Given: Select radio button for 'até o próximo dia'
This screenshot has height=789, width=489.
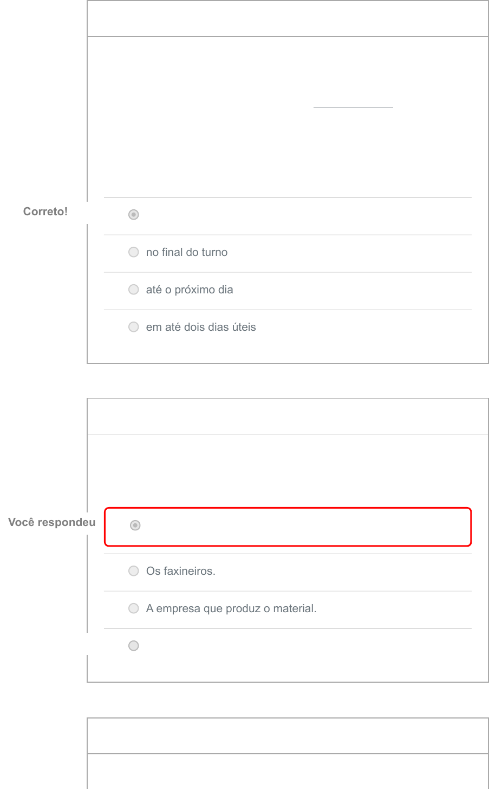Looking at the screenshot, I should tap(134, 290).
